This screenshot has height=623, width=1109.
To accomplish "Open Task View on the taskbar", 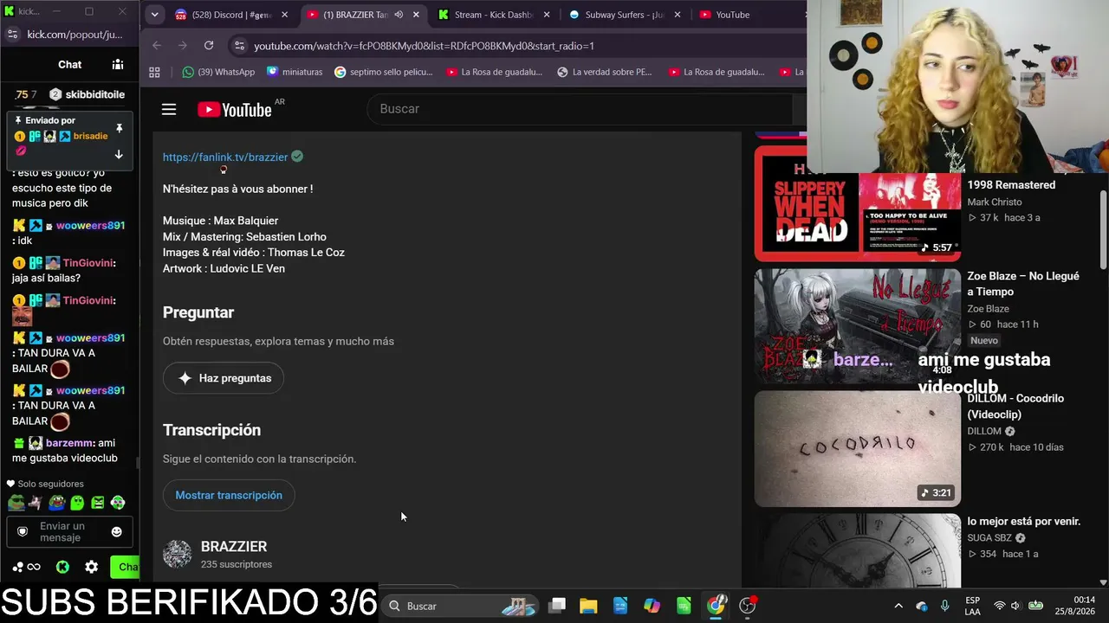I will point(557,606).
